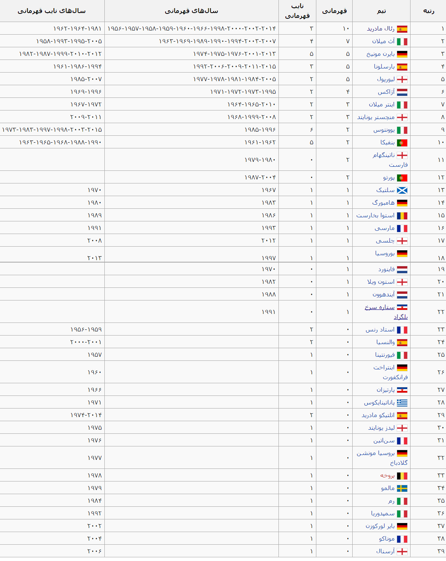Click the Germany flag beside هامبورگ
The width and height of the screenshot is (446, 561).
click(402, 203)
